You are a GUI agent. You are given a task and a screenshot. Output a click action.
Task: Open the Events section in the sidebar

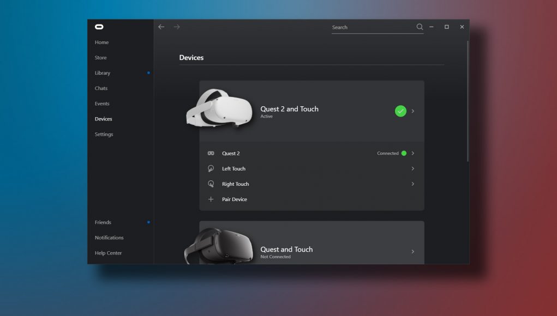[x=102, y=103]
